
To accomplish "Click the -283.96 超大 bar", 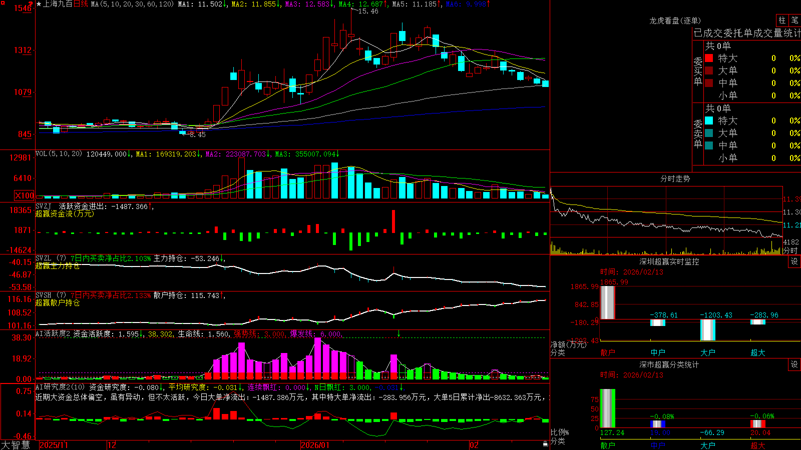I will click(758, 322).
